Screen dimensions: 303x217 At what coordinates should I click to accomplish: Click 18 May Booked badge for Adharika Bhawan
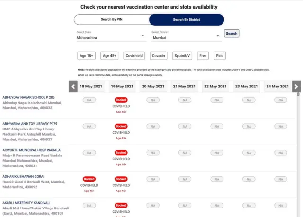89,179
